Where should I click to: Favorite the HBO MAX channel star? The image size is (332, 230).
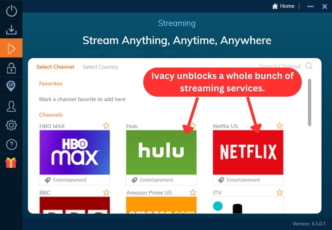point(106,126)
